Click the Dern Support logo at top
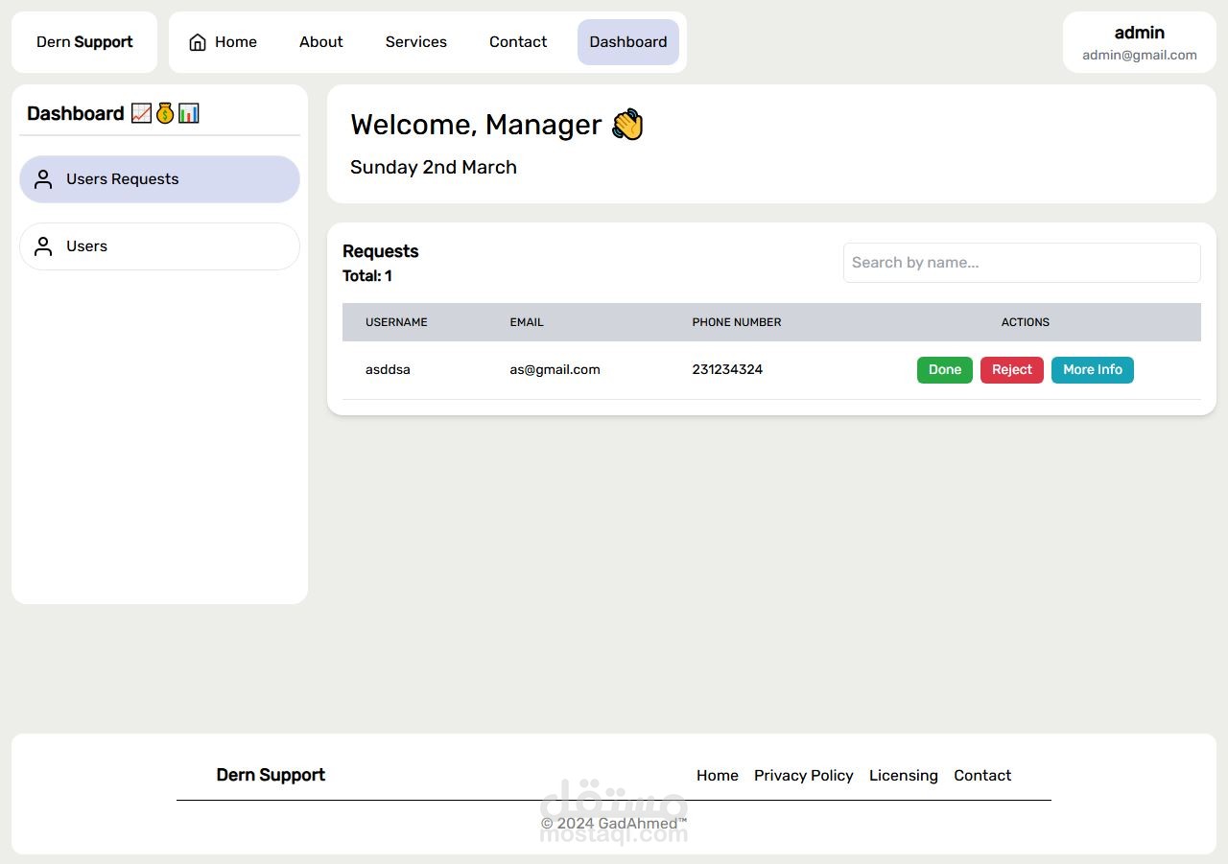 [x=84, y=42]
